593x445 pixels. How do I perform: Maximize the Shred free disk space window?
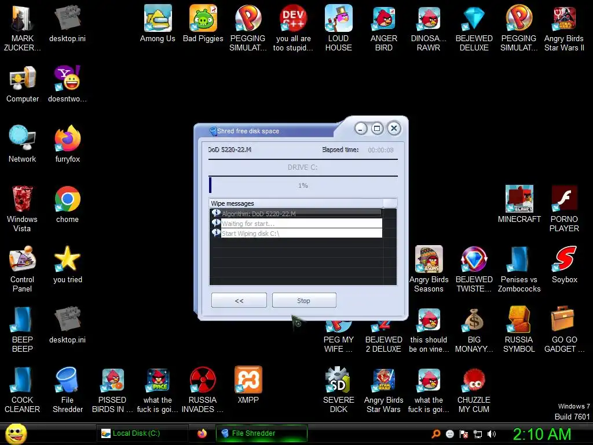(x=377, y=128)
